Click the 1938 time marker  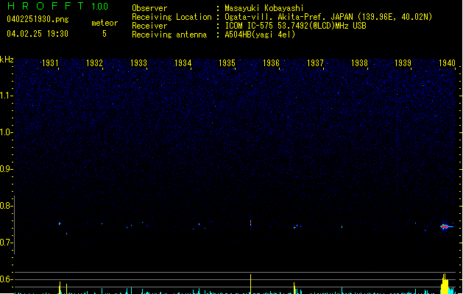click(359, 63)
